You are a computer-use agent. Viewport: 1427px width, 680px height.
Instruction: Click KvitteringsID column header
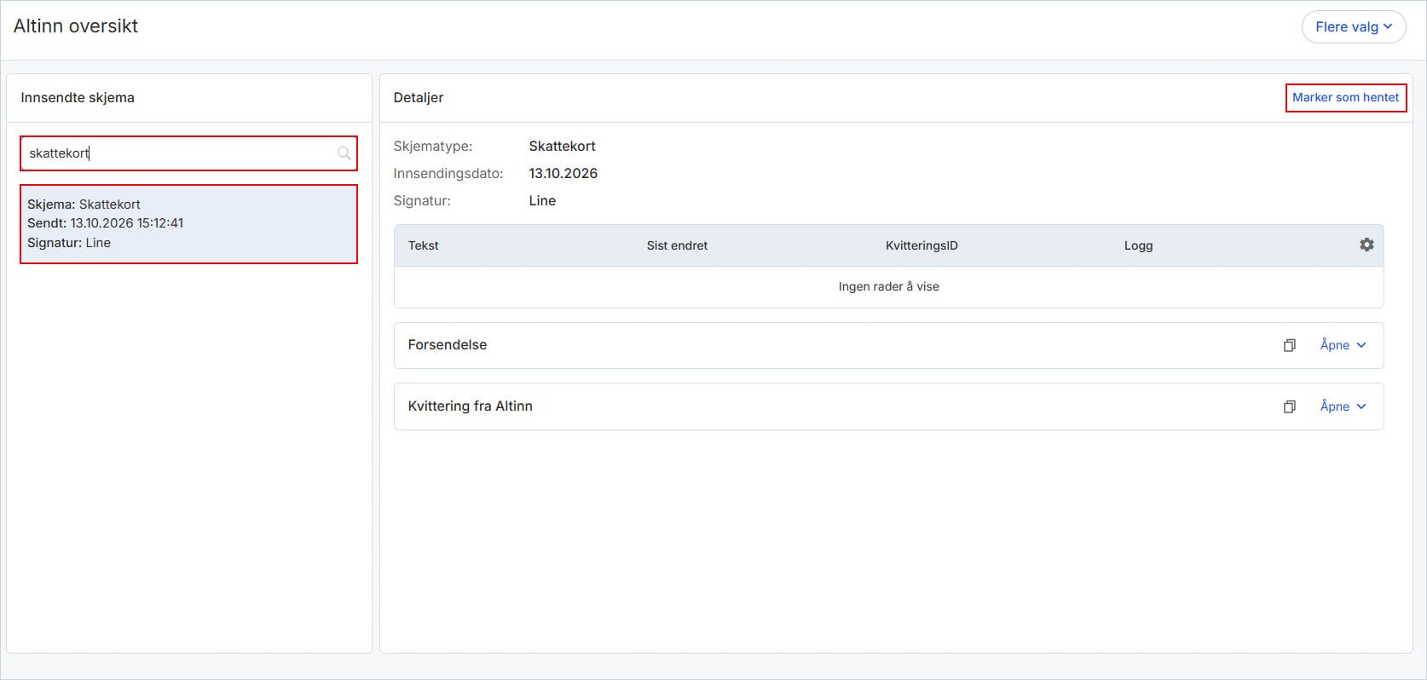coord(921,245)
